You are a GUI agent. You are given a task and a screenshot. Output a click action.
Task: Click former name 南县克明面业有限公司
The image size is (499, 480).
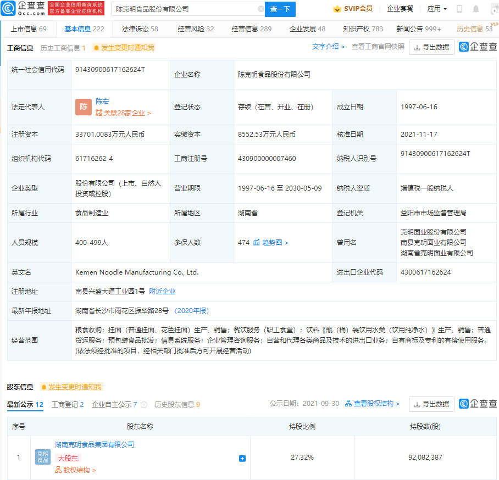click(x=434, y=242)
